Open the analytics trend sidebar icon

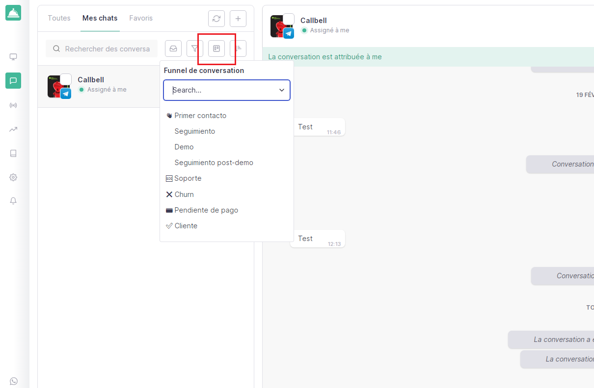(13, 129)
